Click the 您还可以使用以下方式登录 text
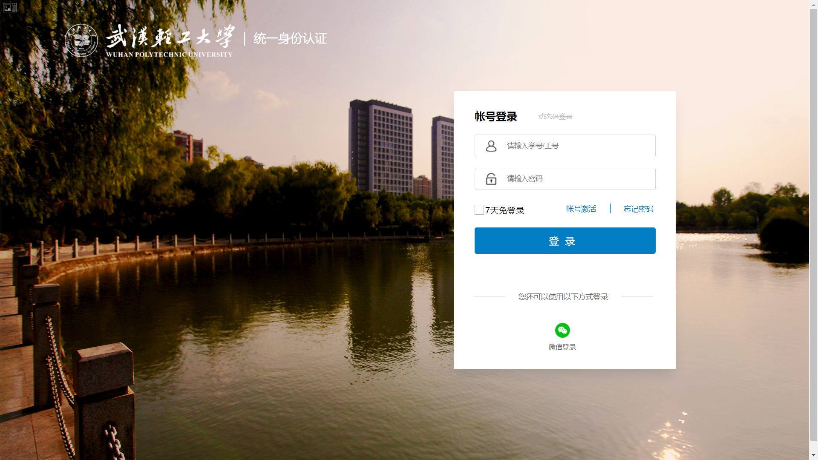Viewport: 818px width, 460px height. point(562,297)
